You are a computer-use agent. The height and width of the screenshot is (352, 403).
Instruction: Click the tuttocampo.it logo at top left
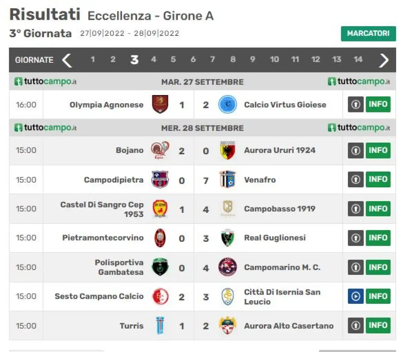point(45,82)
